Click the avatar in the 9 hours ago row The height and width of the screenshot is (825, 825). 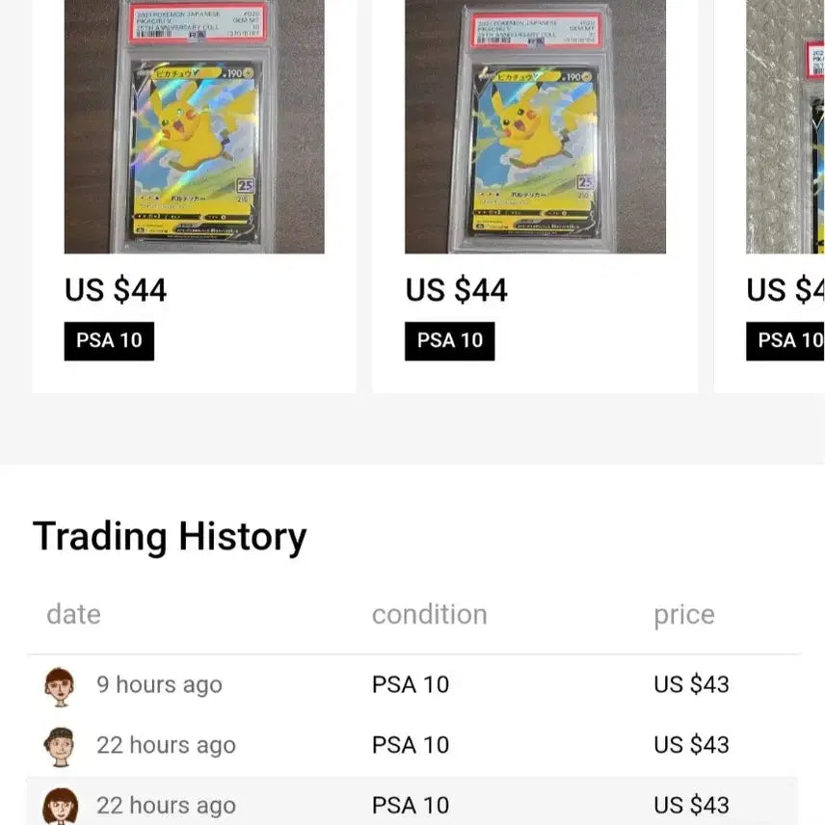point(60,686)
